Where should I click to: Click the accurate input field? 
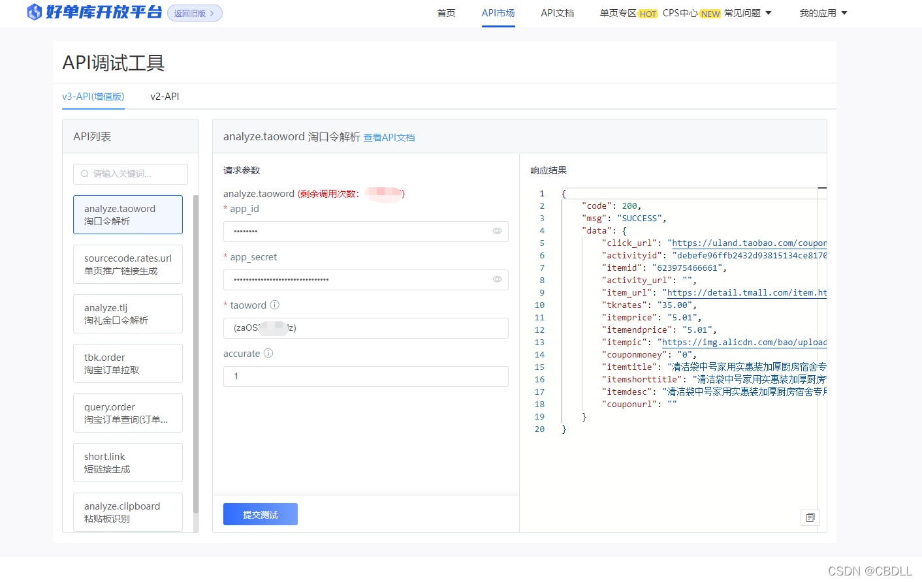[x=366, y=376]
